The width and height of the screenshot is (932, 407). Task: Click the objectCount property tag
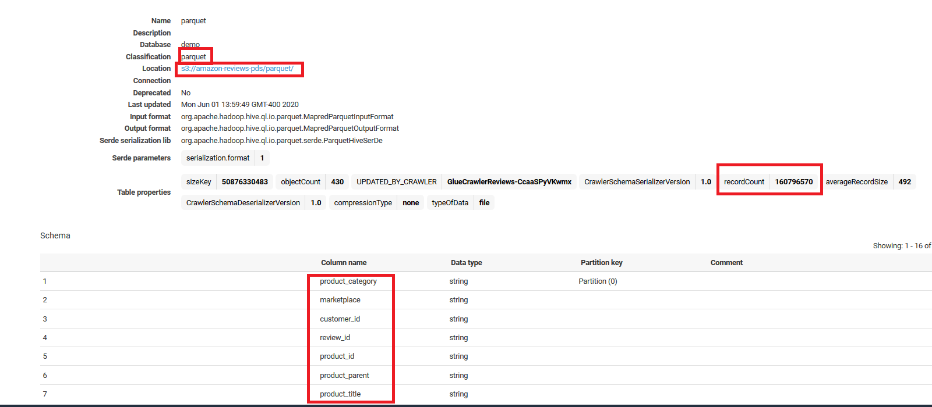[x=301, y=182]
